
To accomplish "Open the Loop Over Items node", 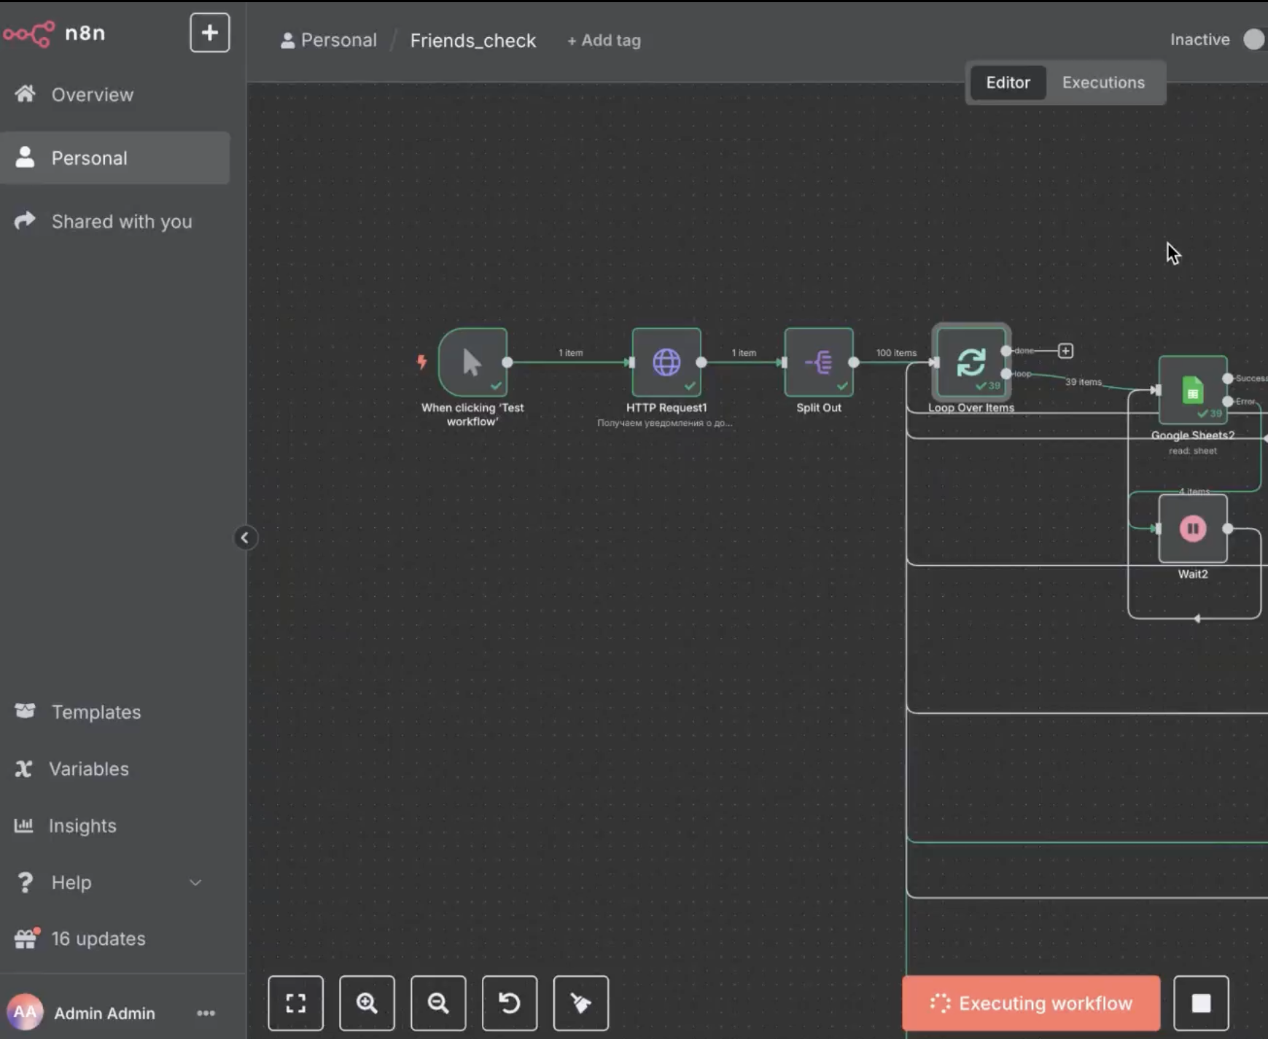I will (971, 362).
